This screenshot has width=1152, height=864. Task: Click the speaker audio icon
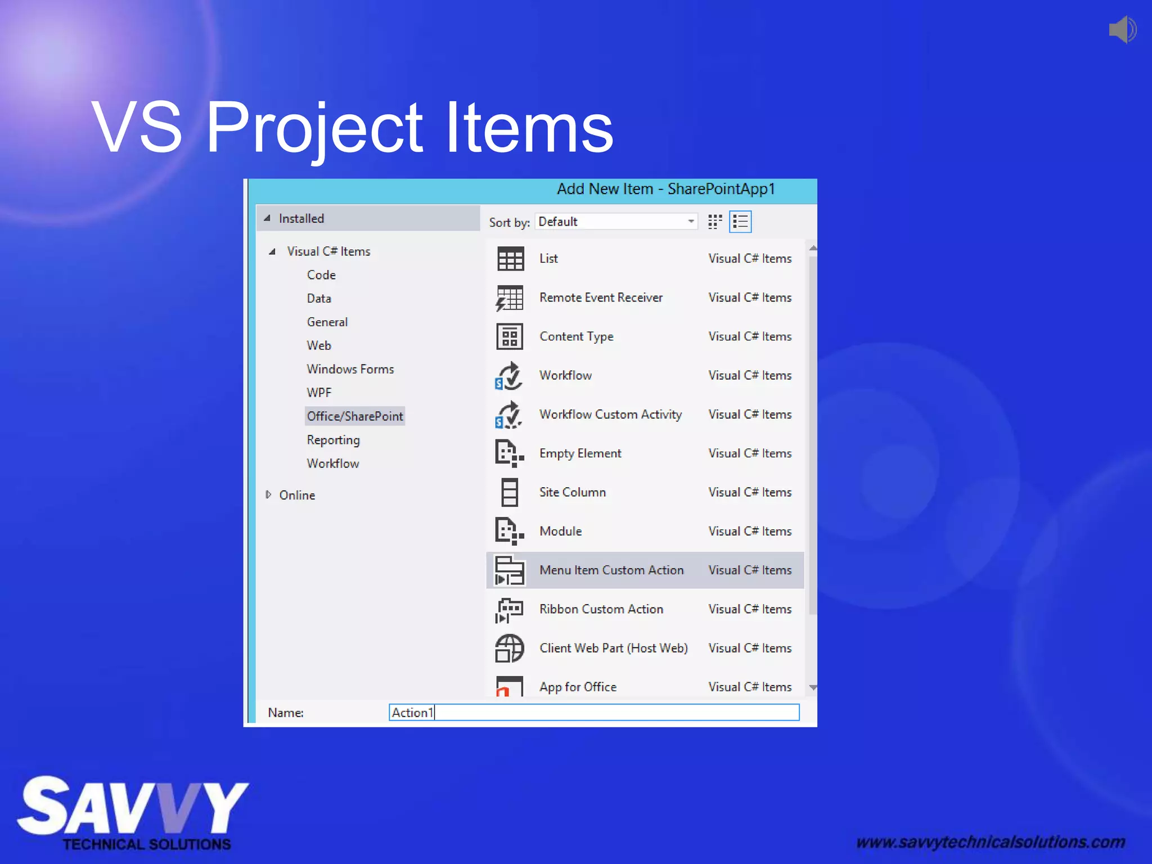tap(1123, 30)
